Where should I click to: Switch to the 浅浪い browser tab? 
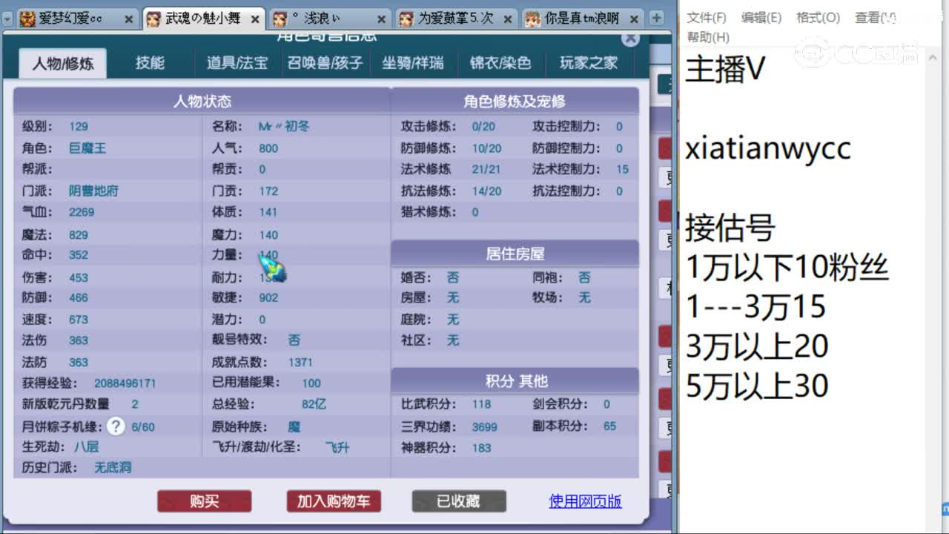(328, 19)
